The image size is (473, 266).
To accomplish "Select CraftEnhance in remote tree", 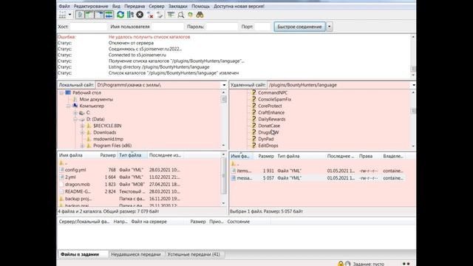I will click(x=271, y=112).
